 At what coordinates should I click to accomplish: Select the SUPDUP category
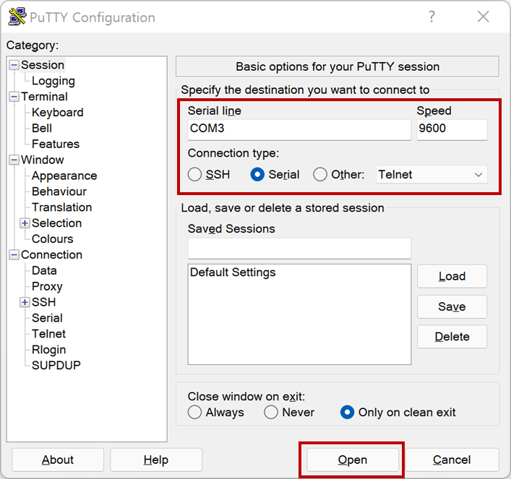[x=56, y=366]
